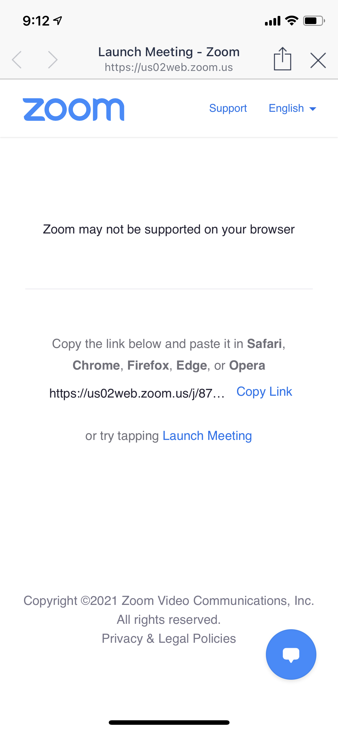Open Privacy & Legal Policies link
This screenshot has height=732, width=338.
(x=169, y=639)
